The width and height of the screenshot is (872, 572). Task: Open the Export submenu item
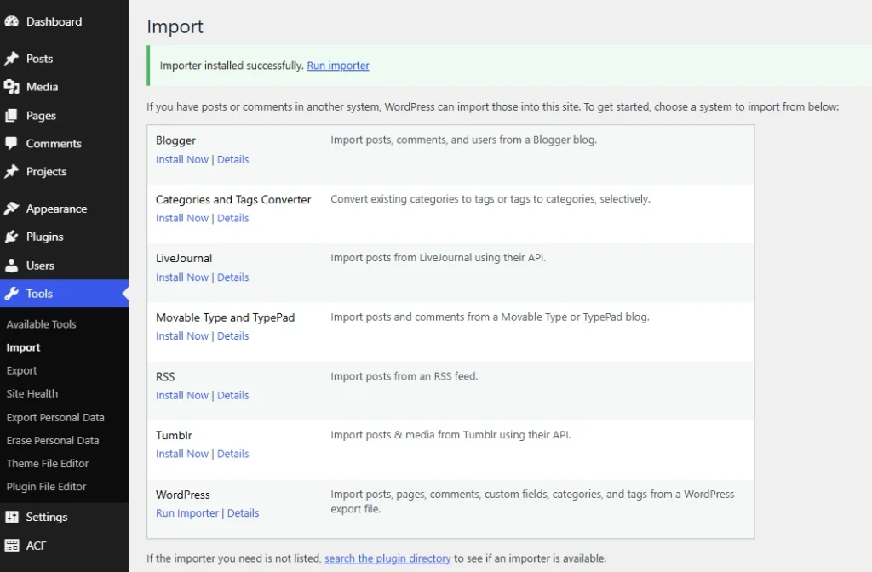21,371
